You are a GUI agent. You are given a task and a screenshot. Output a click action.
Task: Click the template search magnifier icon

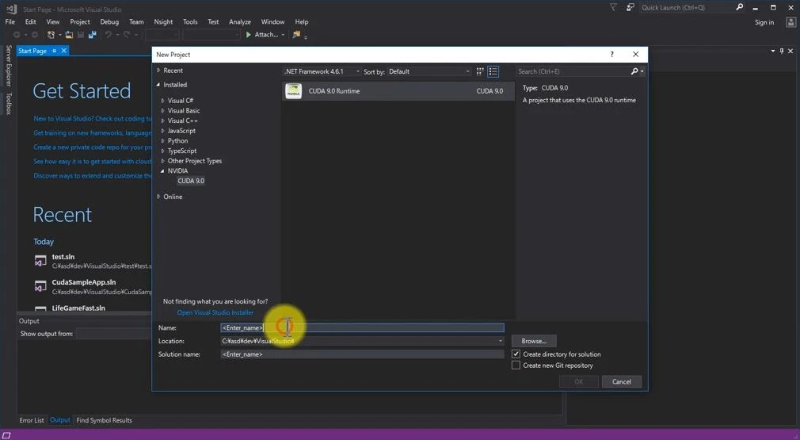click(x=634, y=71)
